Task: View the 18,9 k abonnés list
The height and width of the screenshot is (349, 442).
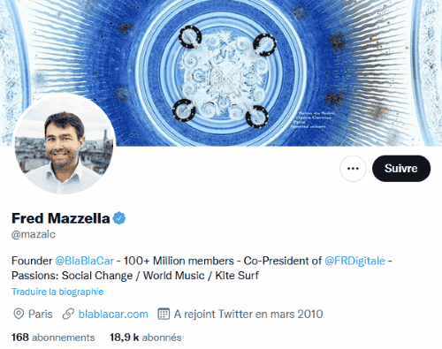Action: (x=146, y=338)
